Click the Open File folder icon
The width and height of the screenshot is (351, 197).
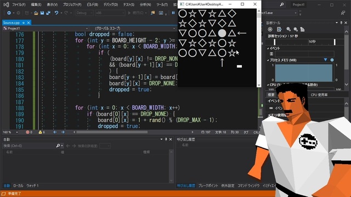(36, 13)
